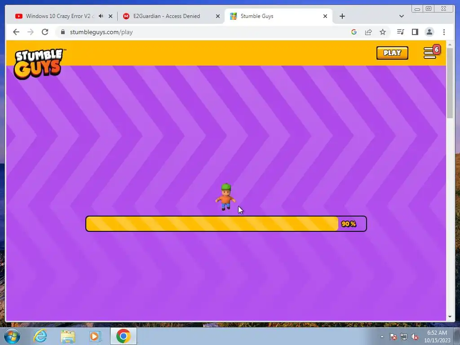460x345 pixels.
Task: Open a new tab with the plus button
Action: [342, 16]
